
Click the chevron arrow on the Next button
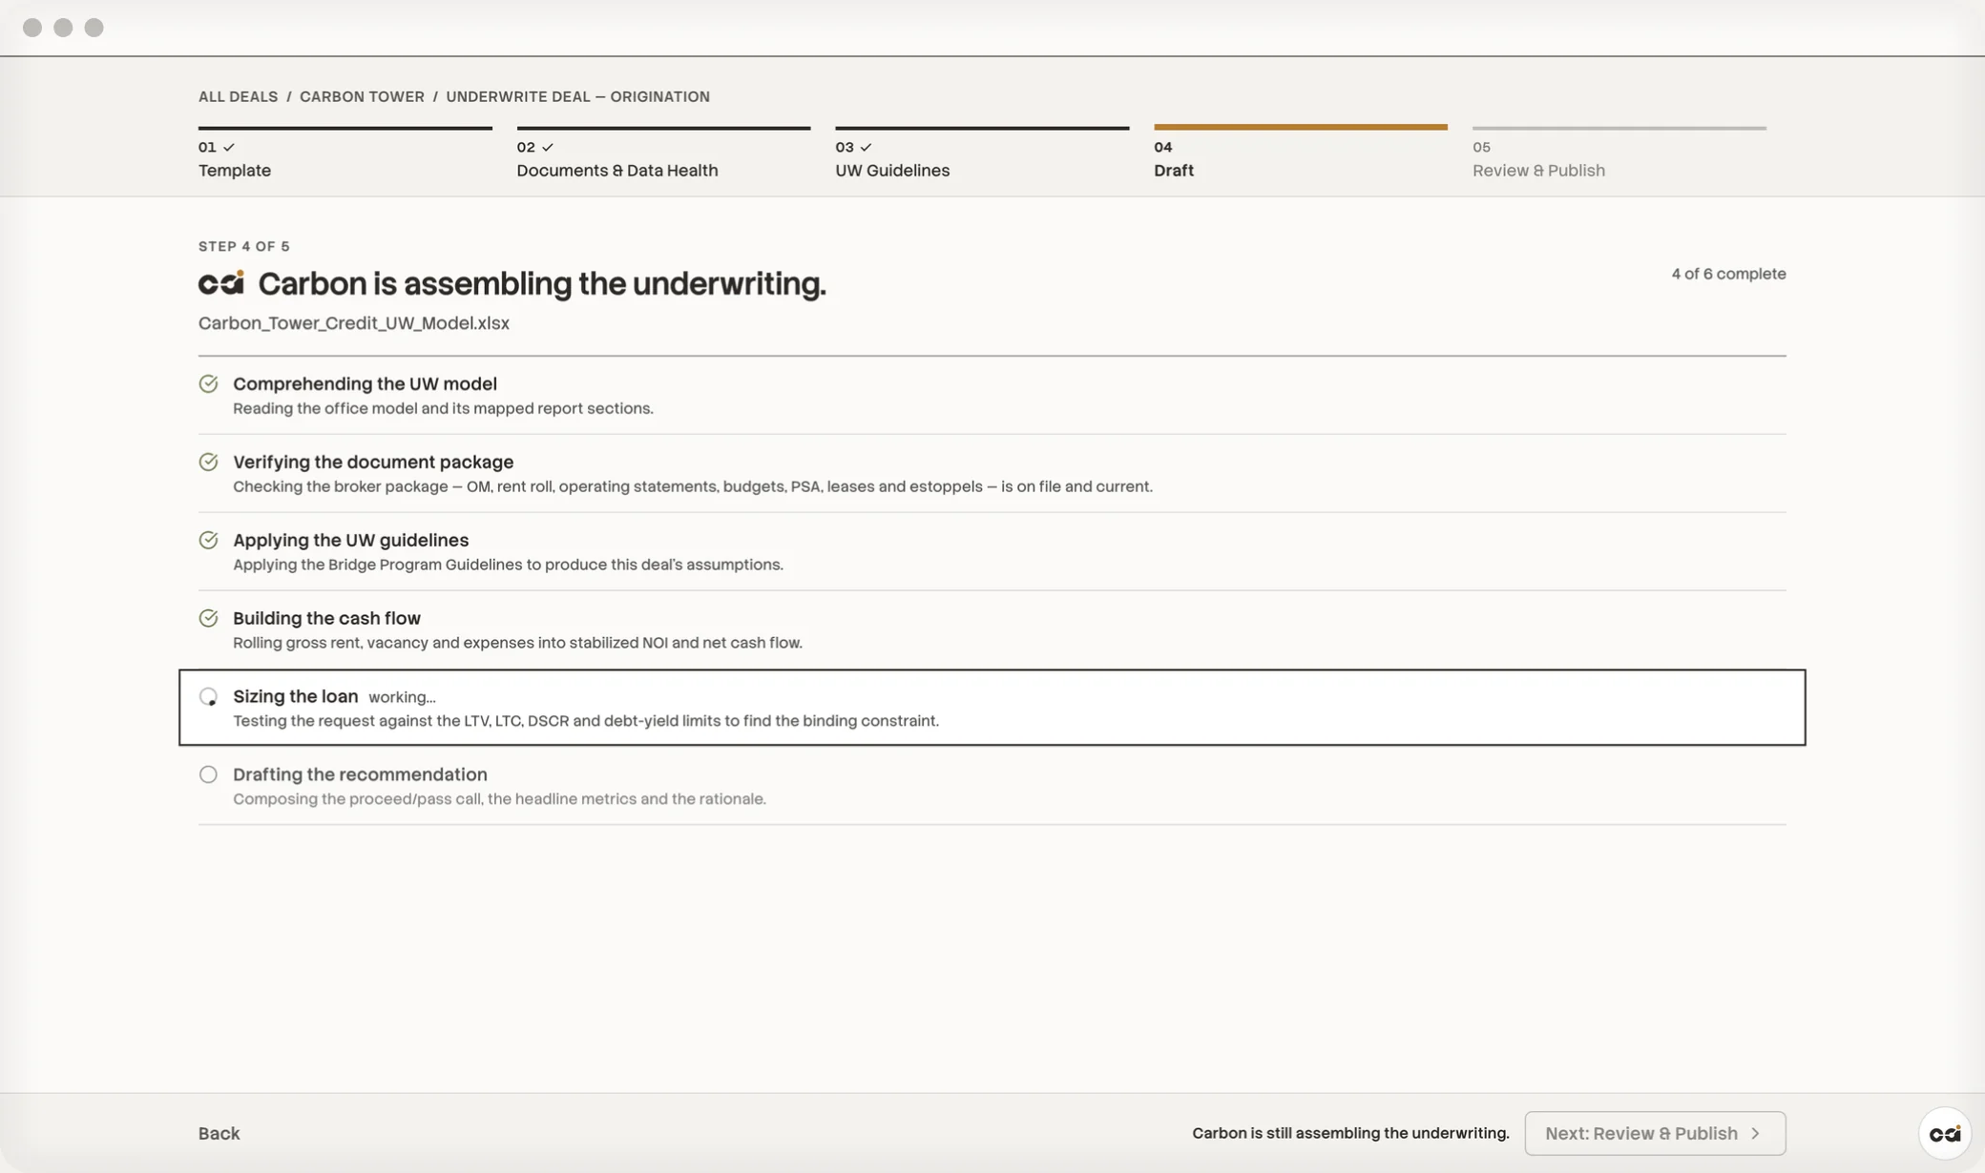pyautogui.click(x=1755, y=1133)
